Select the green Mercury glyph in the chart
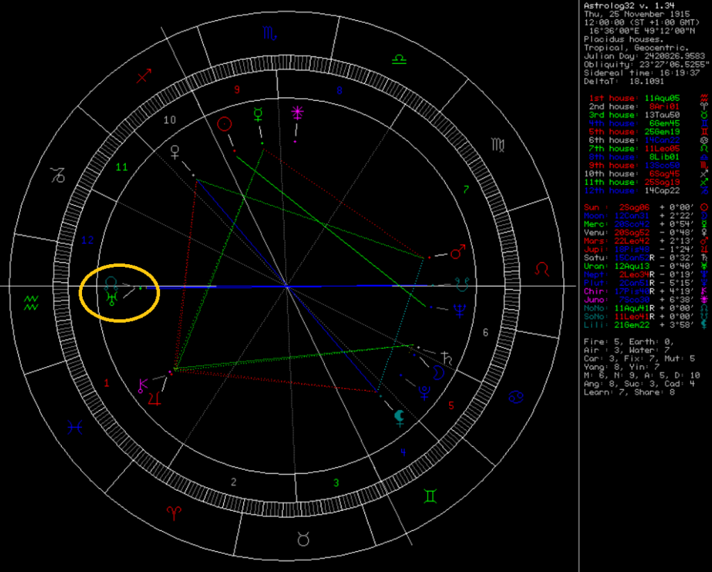Viewport: 712px width, 572px height. click(x=257, y=113)
